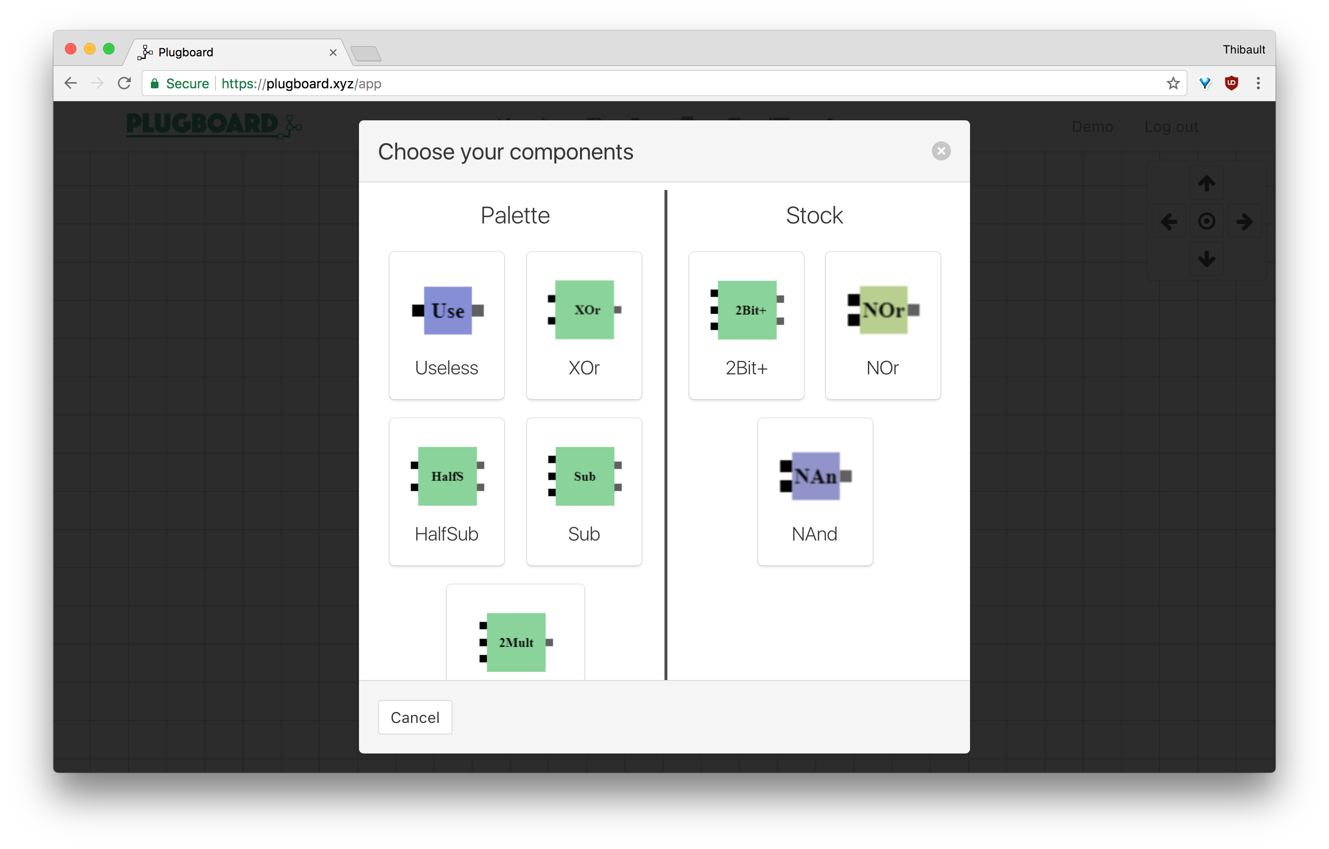Pick the HalfSub component
Image resolution: width=1329 pixels, height=849 pixels.
tap(446, 491)
